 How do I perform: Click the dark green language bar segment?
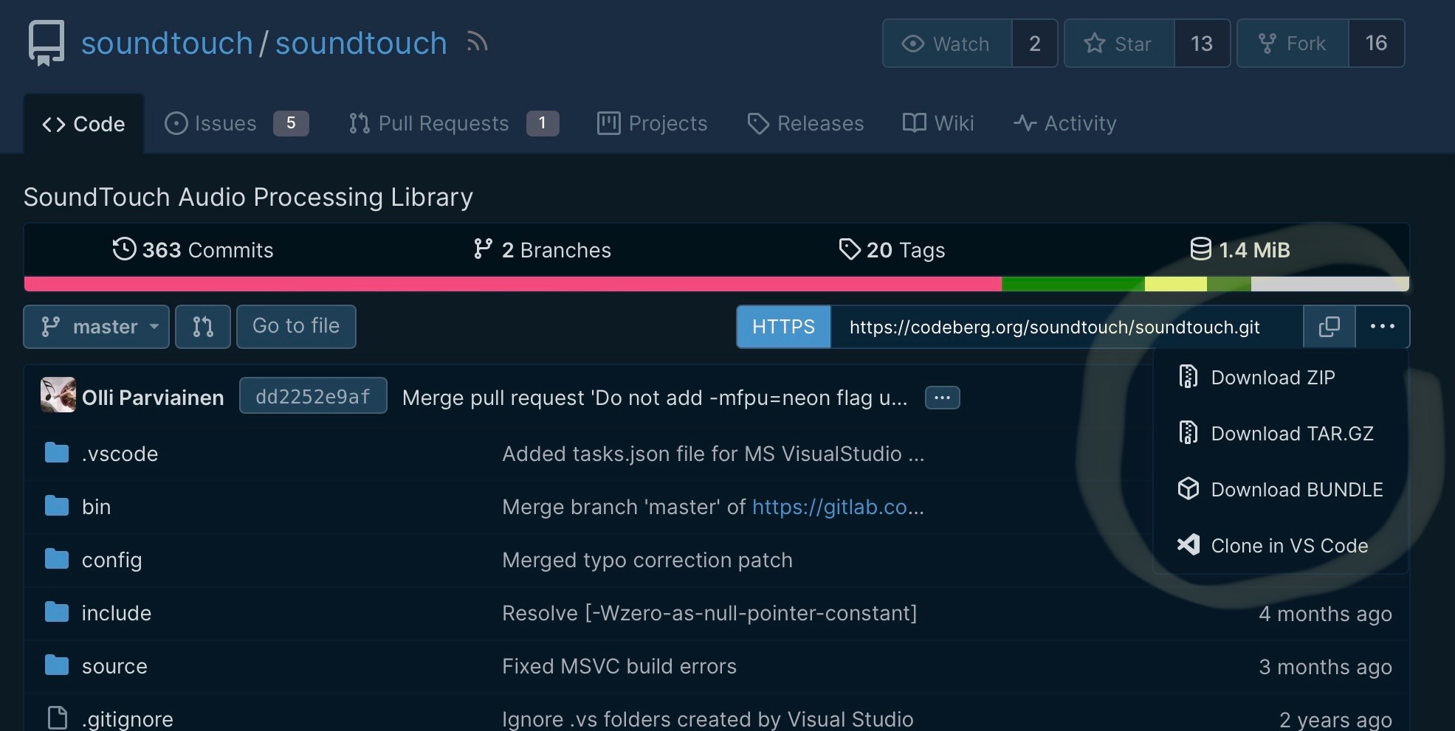(x=1073, y=284)
